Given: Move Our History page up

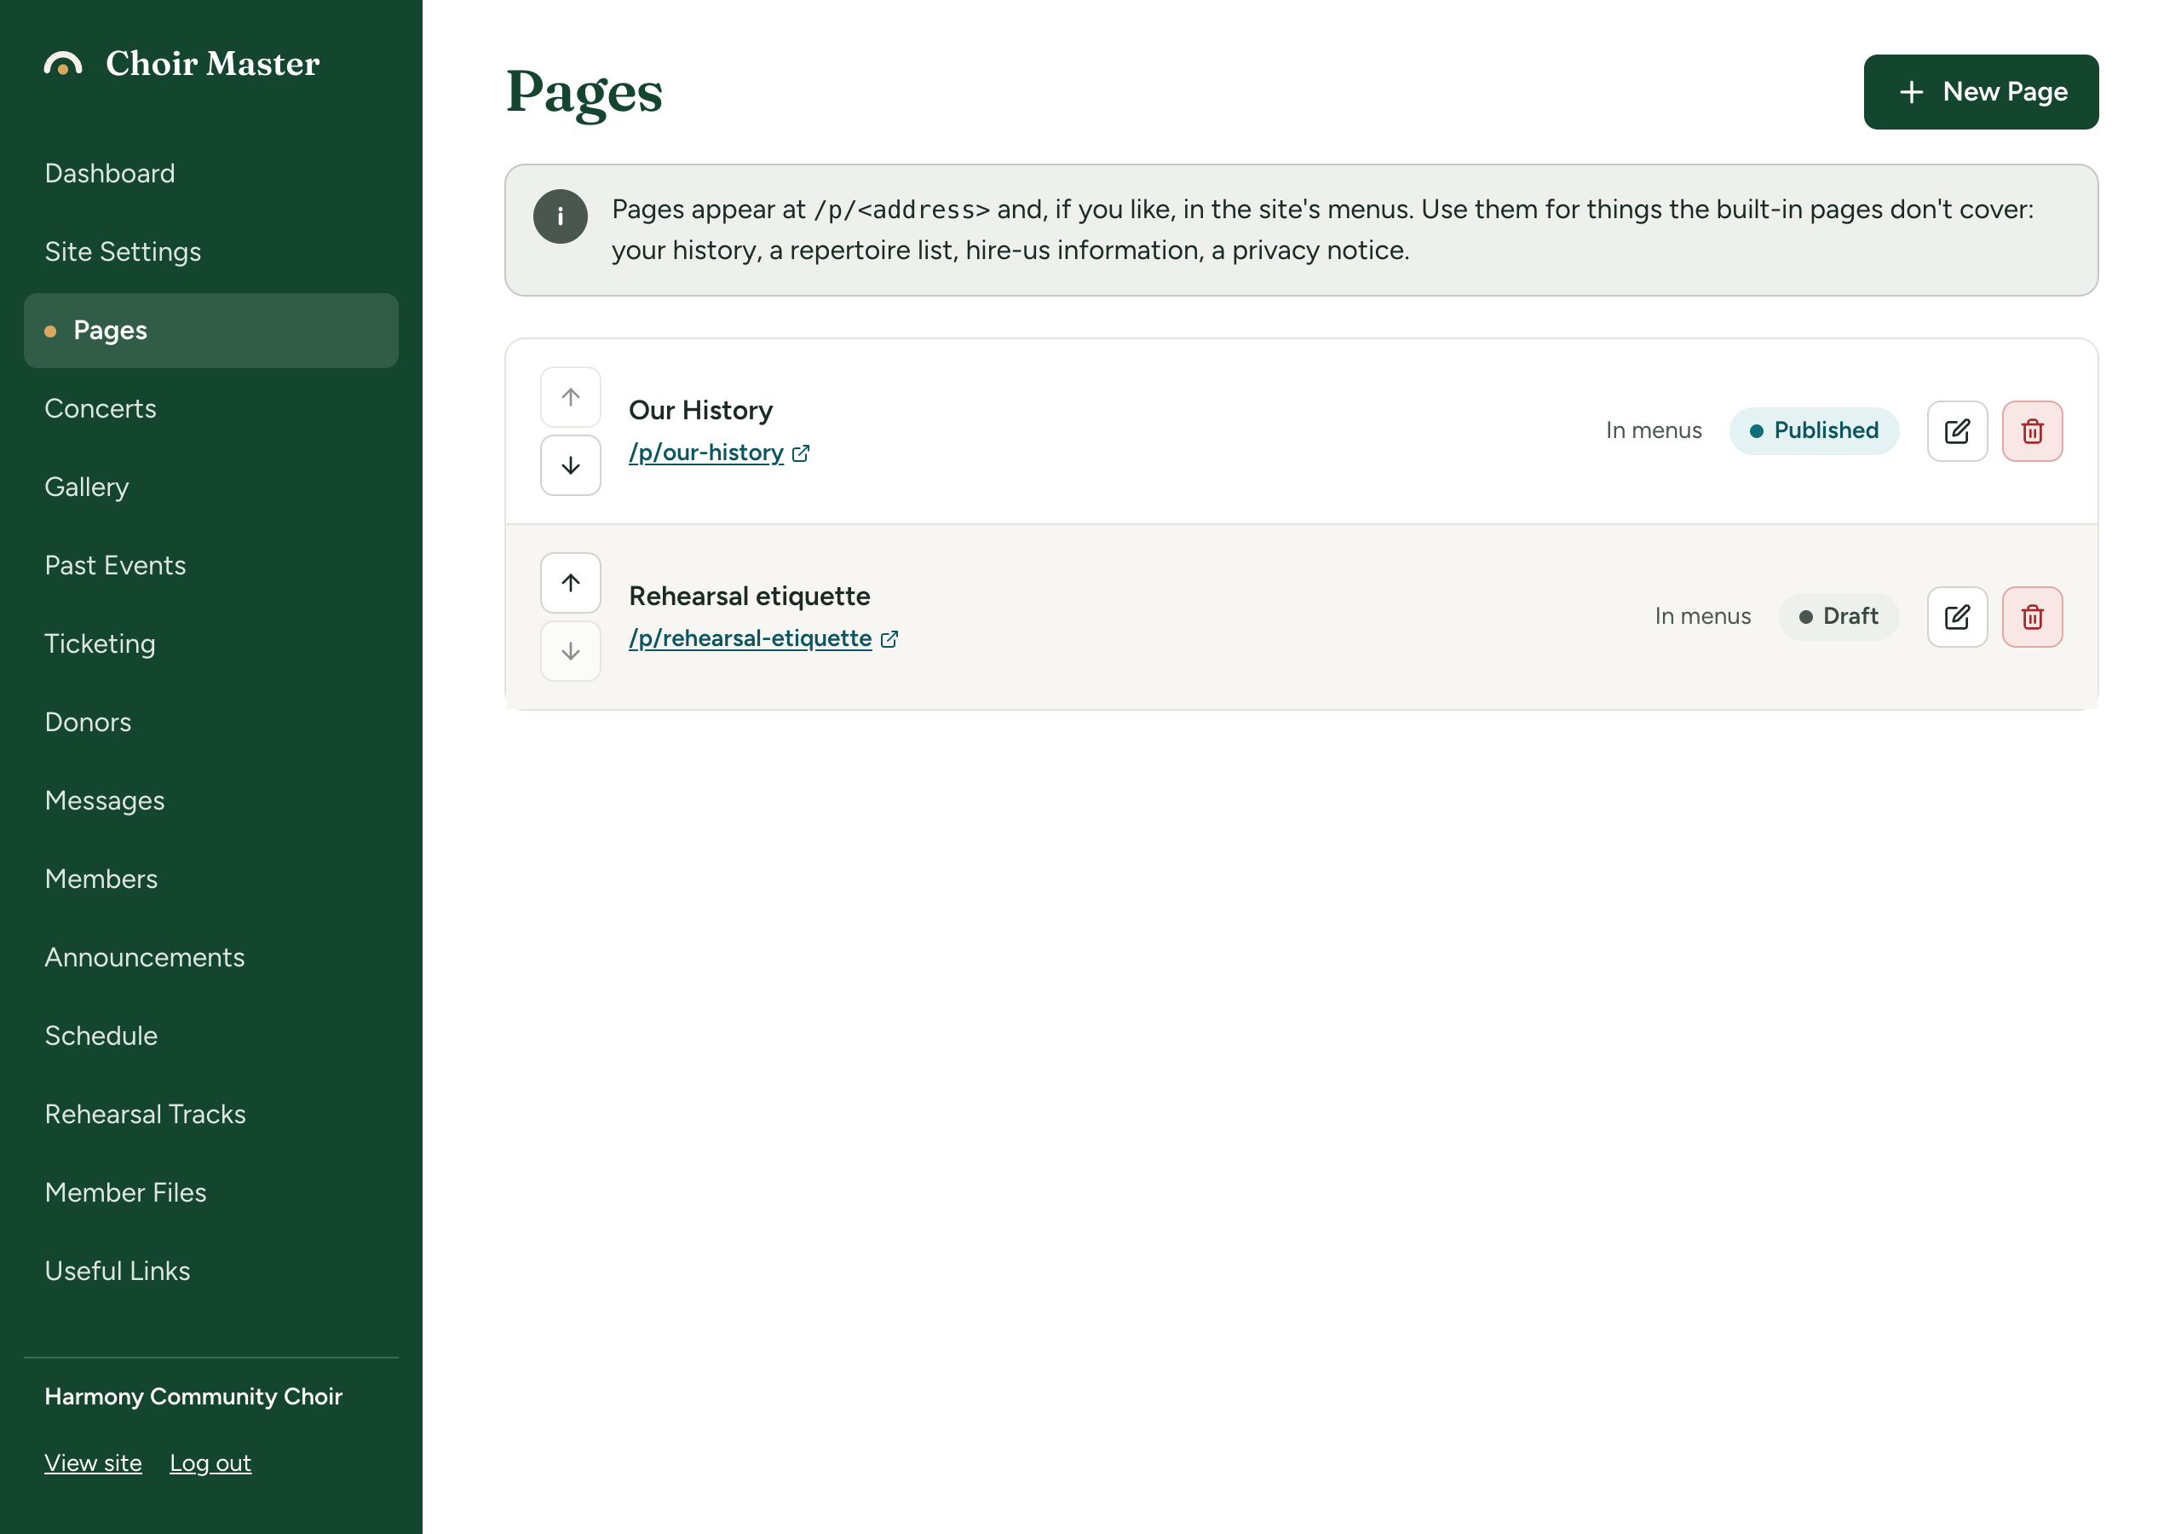Looking at the screenshot, I should click(x=570, y=397).
